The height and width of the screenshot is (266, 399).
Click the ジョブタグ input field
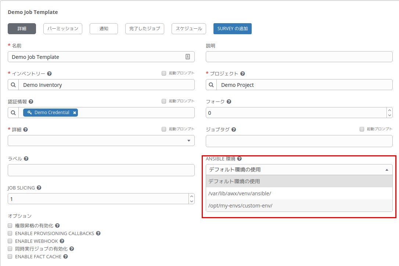click(x=299, y=141)
